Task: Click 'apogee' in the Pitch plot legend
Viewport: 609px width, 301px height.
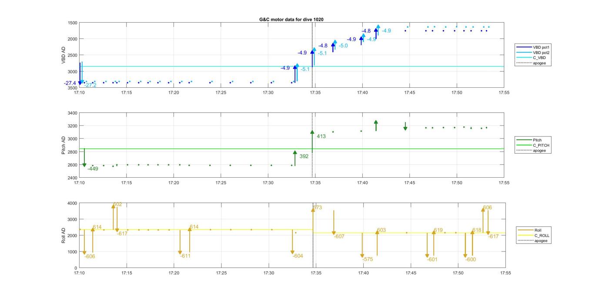Action: 539,150
